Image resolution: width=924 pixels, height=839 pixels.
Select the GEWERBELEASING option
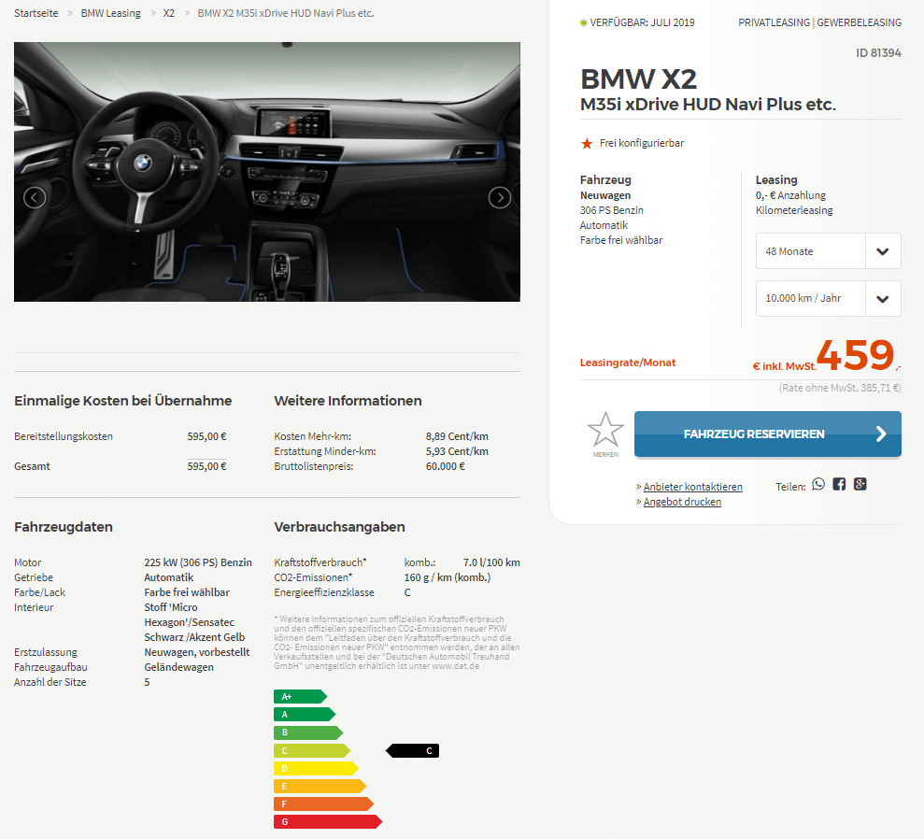860,22
